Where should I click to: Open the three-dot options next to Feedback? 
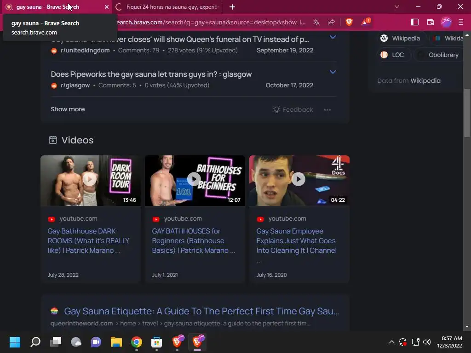point(327,110)
